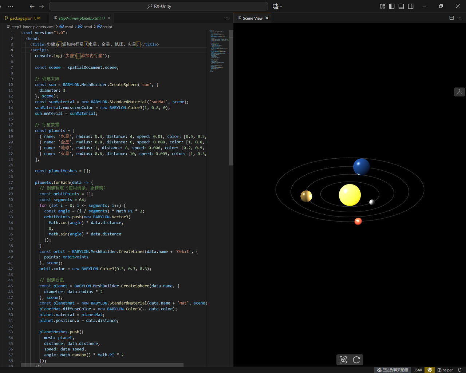Open the title bar ellipsis menu
This screenshot has width=466, height=373.
tap(11, 6)
